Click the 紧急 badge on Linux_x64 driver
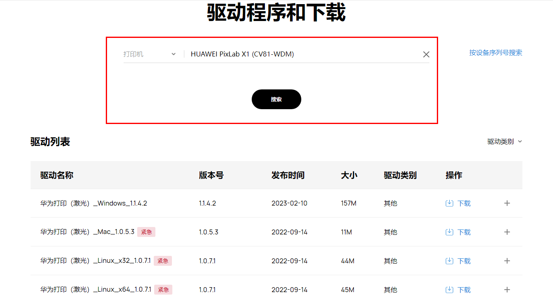The width and height of the screenshot is (553, 302). pyautogui.click(x=163, y=290)
